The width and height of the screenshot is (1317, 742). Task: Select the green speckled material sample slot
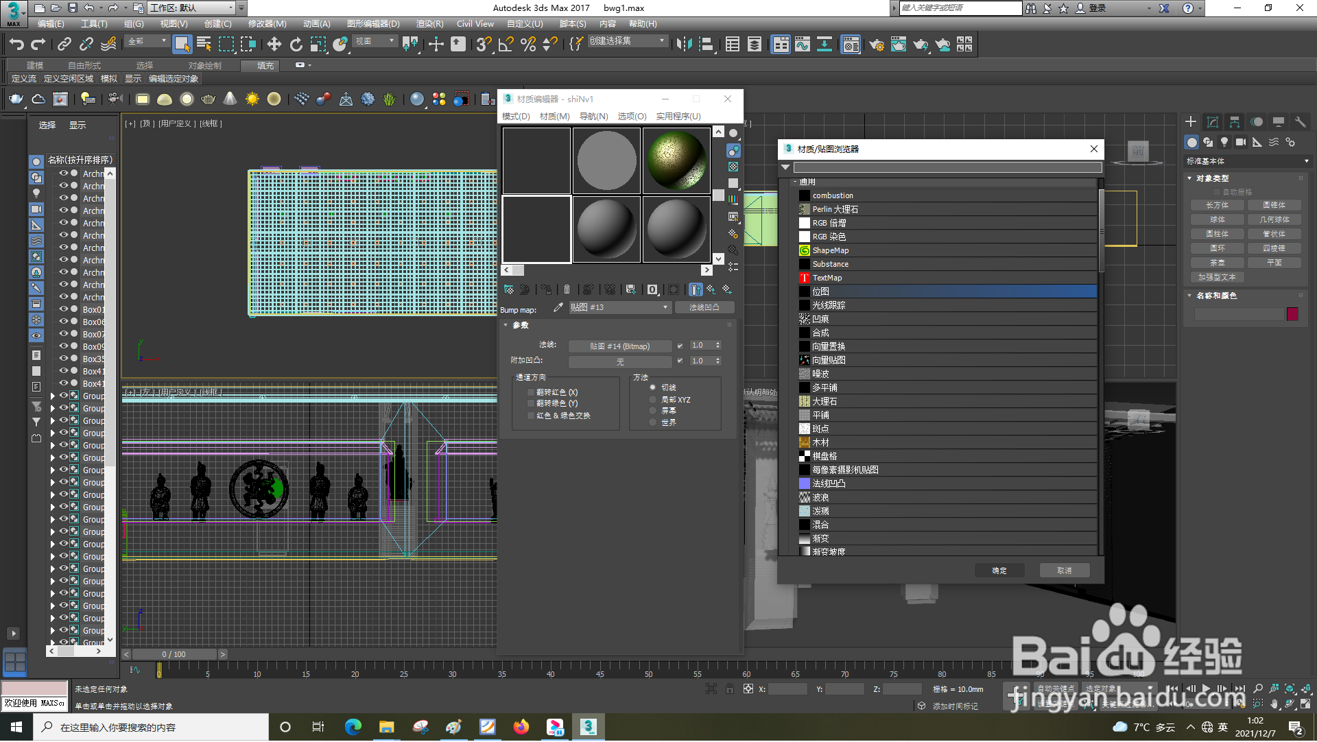pos(676,161)
